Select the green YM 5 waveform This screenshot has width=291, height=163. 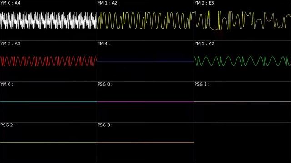pos(242,61)
